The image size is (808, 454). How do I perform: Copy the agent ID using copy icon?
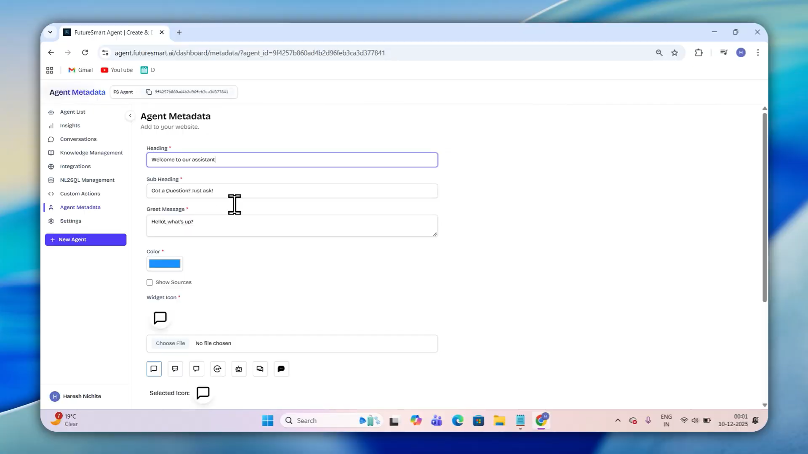point(149,92)
